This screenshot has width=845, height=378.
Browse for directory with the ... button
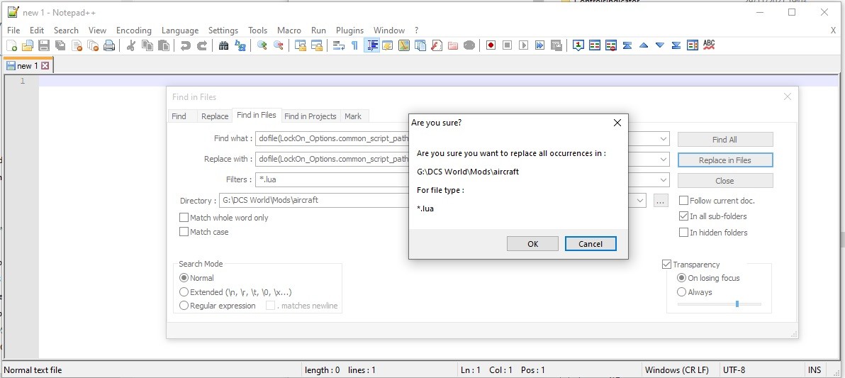[x=661, y=201]
